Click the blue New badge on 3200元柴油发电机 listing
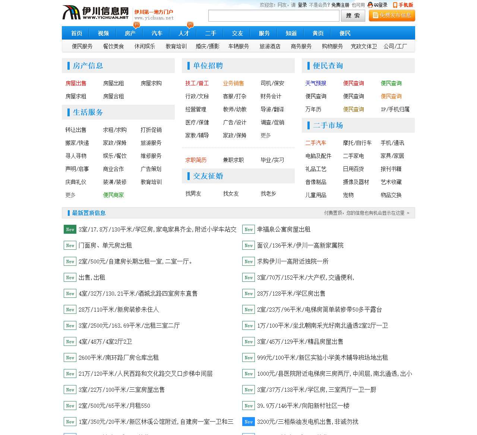 (248, 422)
